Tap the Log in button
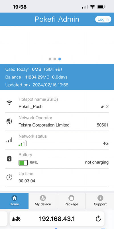114x229 pixels. pos(103,19)
